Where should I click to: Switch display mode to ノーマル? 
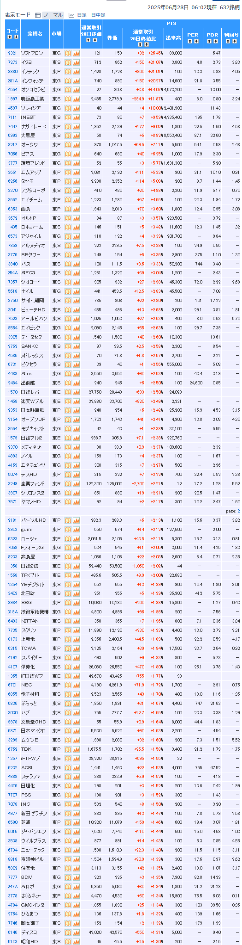(53, 15)
